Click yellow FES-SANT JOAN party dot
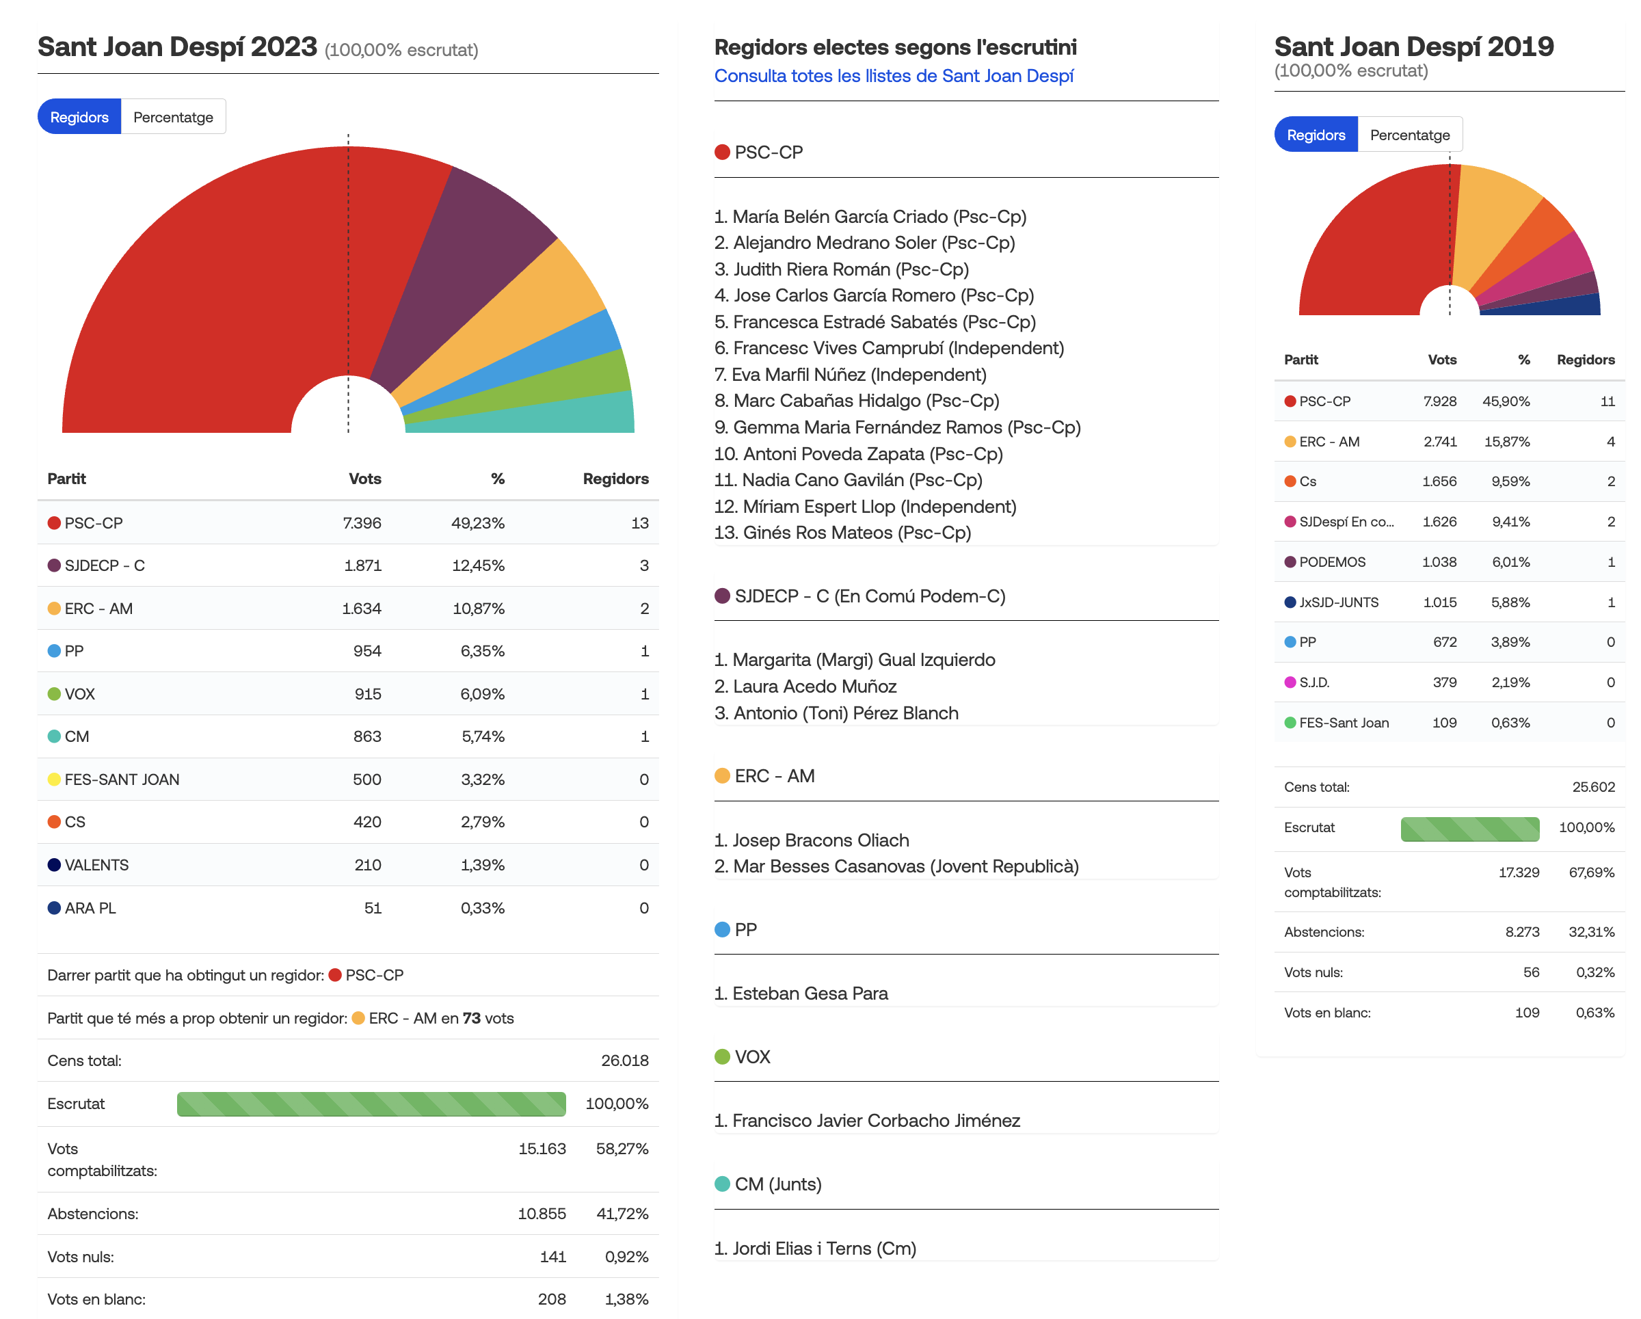Viewport: 1641px width, 1319px height. 54,780
